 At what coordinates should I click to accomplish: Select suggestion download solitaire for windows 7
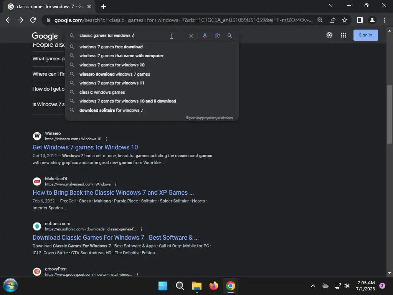coord(152,110)
